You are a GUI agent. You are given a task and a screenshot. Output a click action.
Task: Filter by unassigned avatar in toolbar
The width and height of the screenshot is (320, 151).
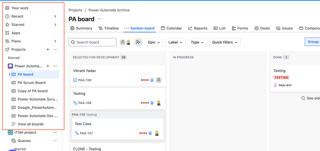pyautogui.click(x=122, y=42)
